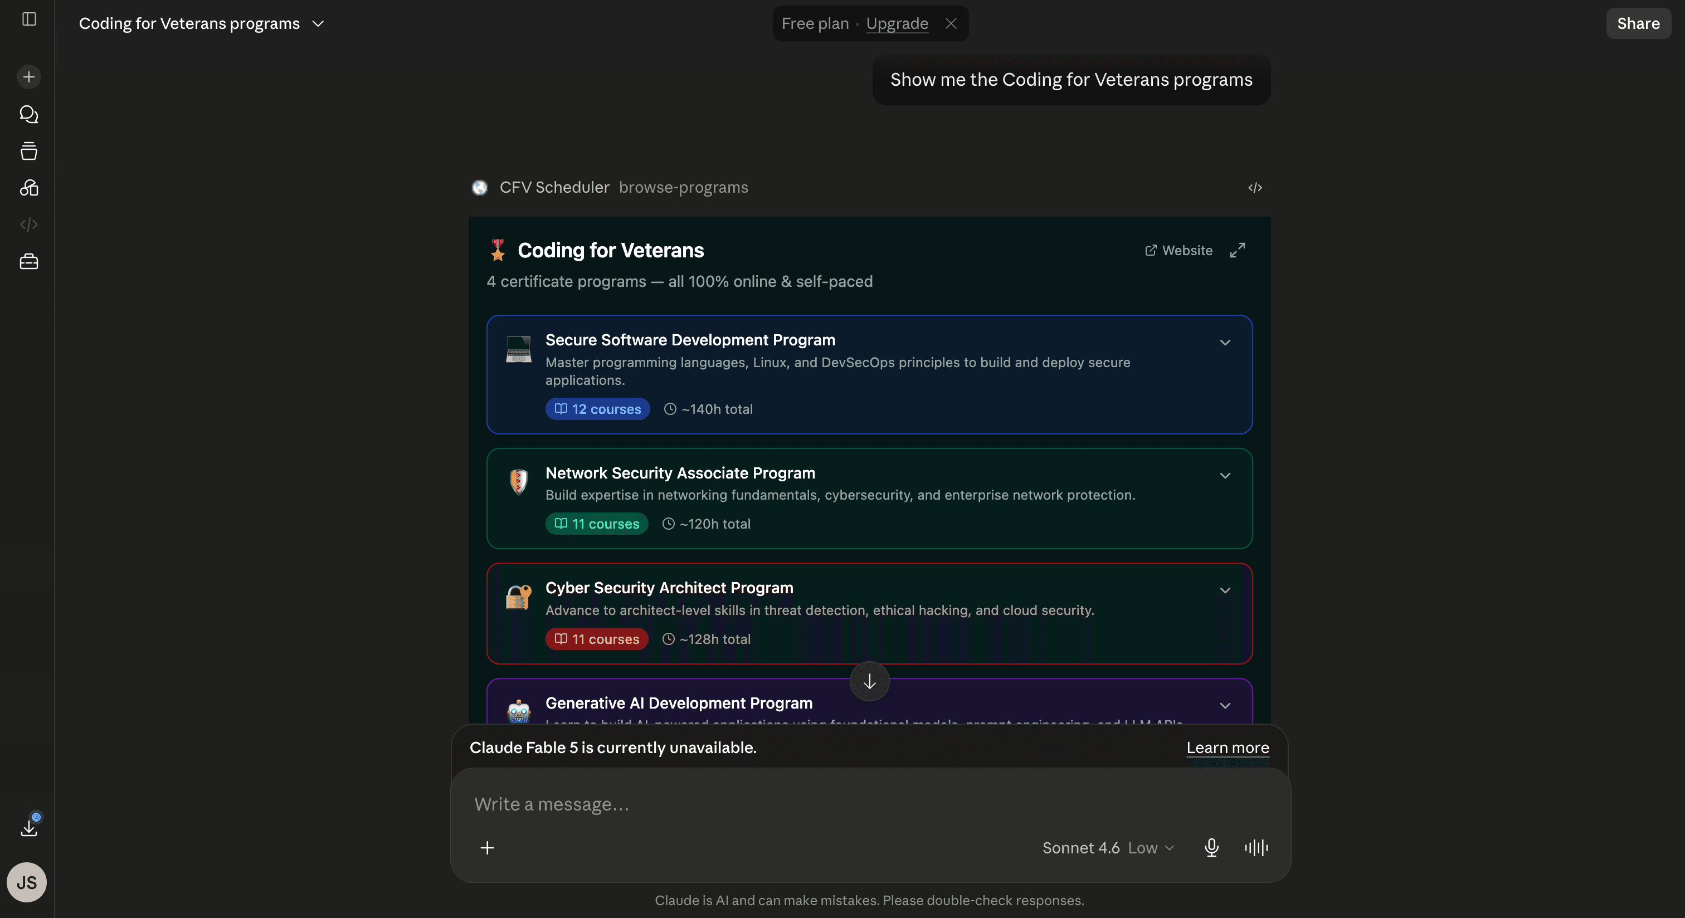This screenshot has height=918, width=1685.
Task: Click the CFV Scheduler globe icon
Action: click(479, 188)
